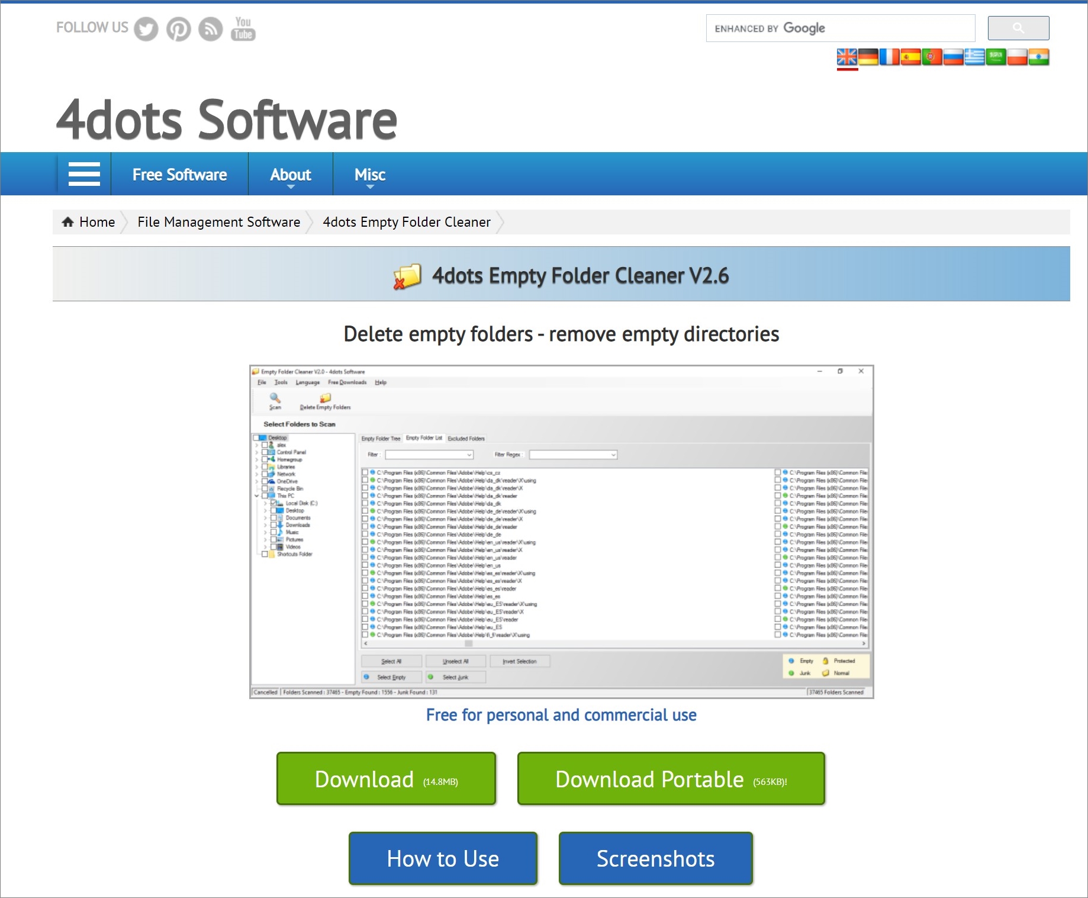Image resolution: width=1088 pixels, height=898 pixels.
Task: Expand the Music tree node
Action: [265, 532]
